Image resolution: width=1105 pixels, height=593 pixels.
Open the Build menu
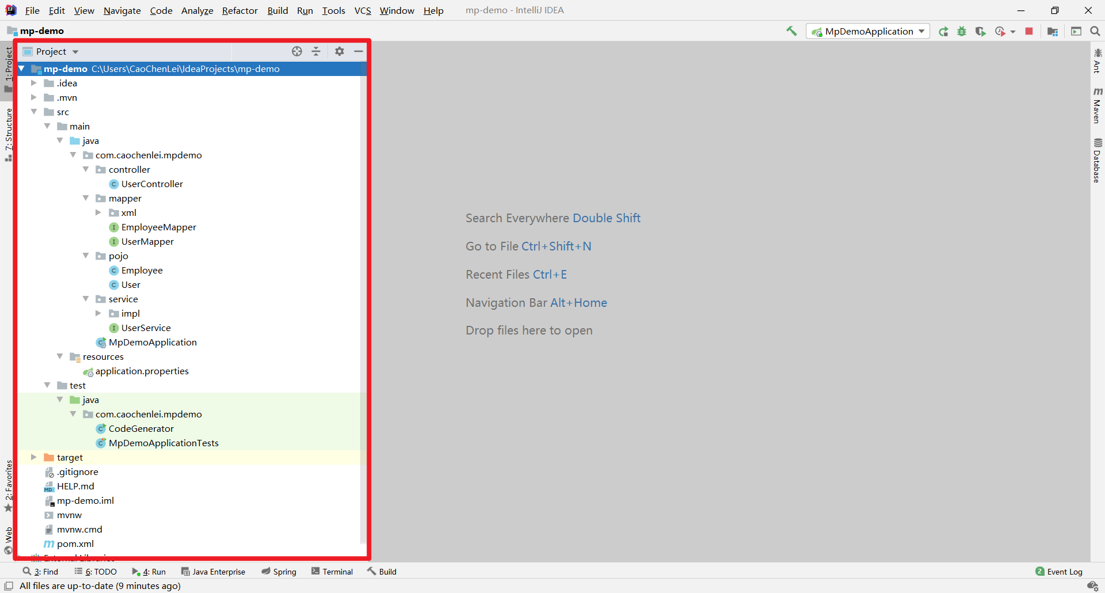pos(277,10)
